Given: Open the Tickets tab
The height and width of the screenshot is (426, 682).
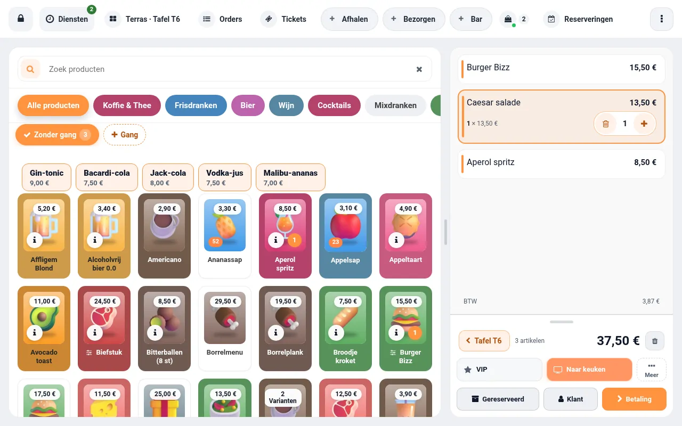Looking at the screenshot, I should tap(285, 19).
